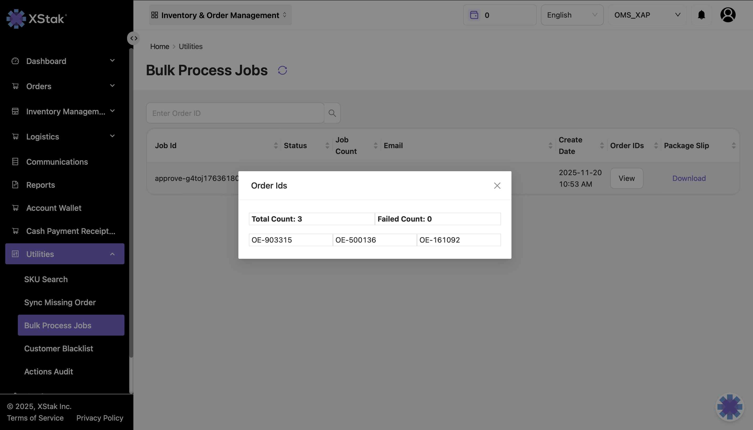Go to SKU Search page
Image resolution: width=753 pixels, height=430 pixels.
click(x=46, y=279)
